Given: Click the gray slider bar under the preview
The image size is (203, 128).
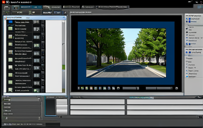Looking at the screenshot, I should pyautogui.click(x=159, y=88).
